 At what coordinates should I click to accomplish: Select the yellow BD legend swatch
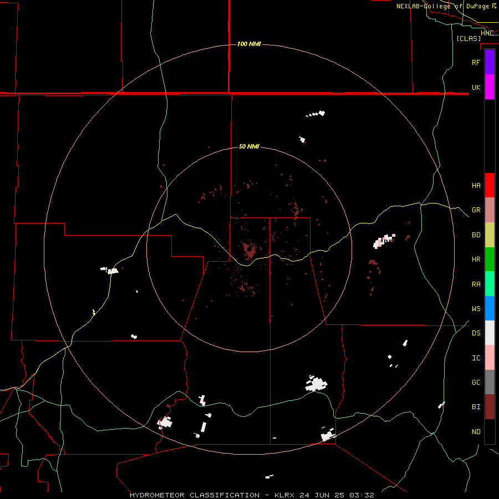tap(490, 235)
